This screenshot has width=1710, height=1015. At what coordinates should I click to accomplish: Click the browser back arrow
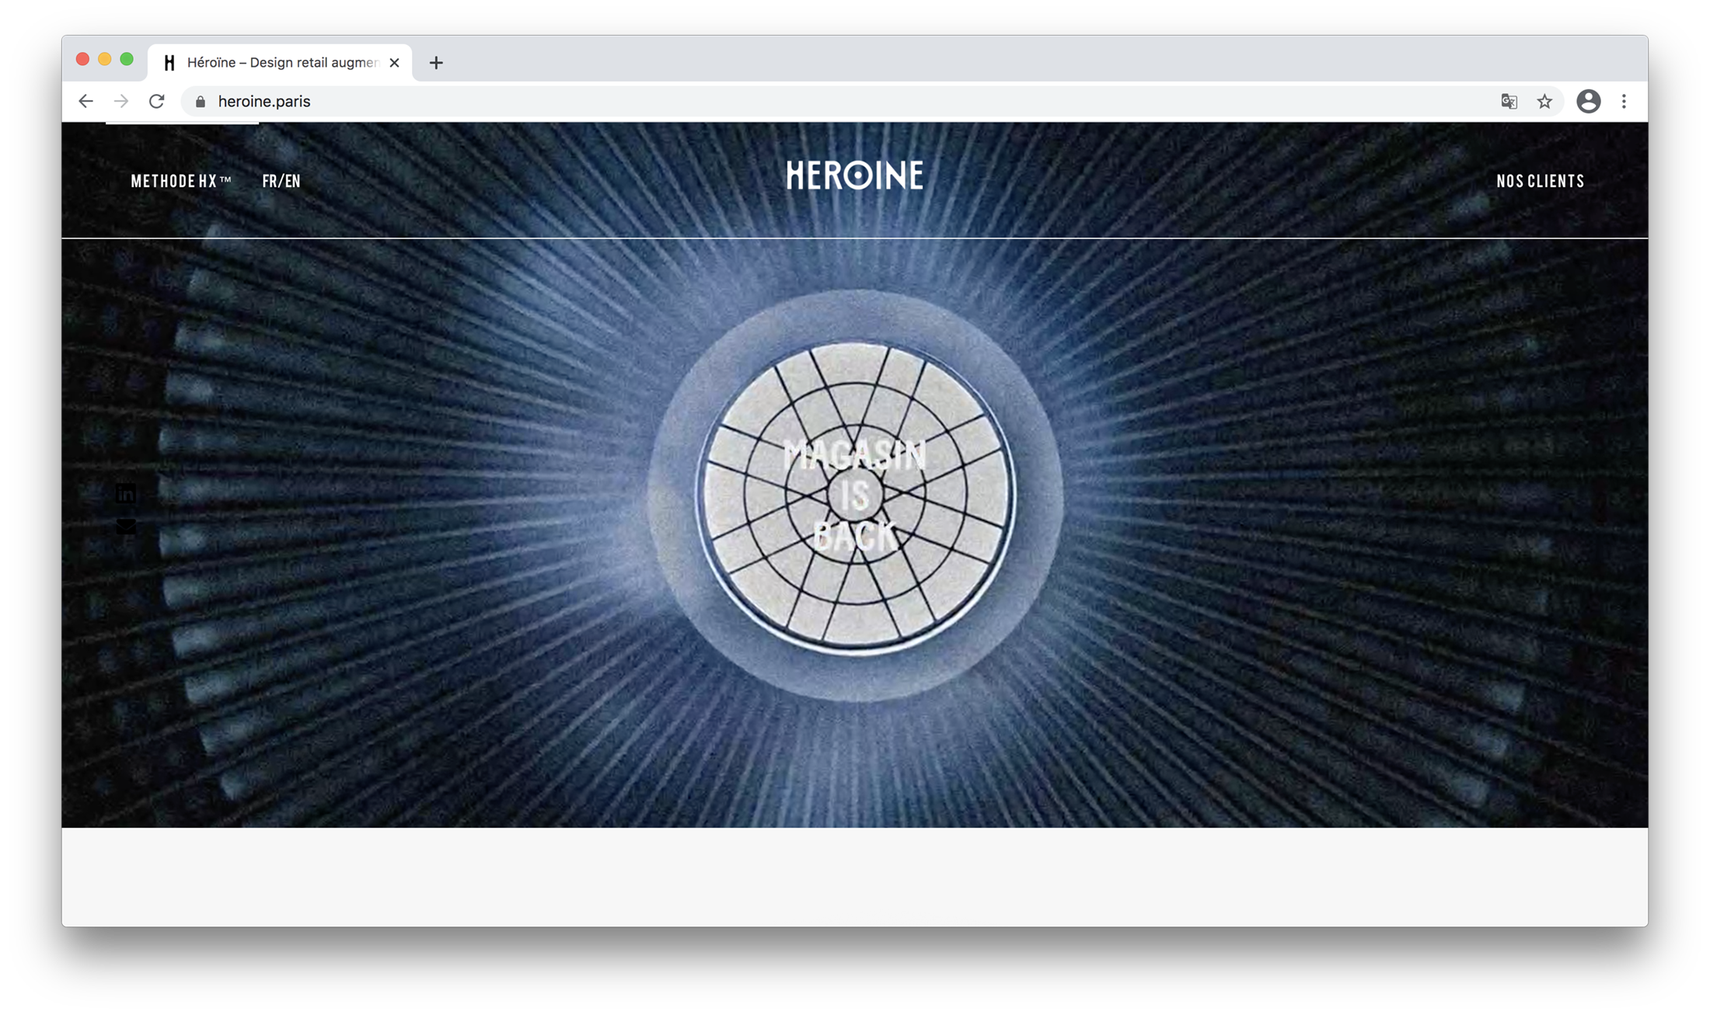tap(85, 101)
